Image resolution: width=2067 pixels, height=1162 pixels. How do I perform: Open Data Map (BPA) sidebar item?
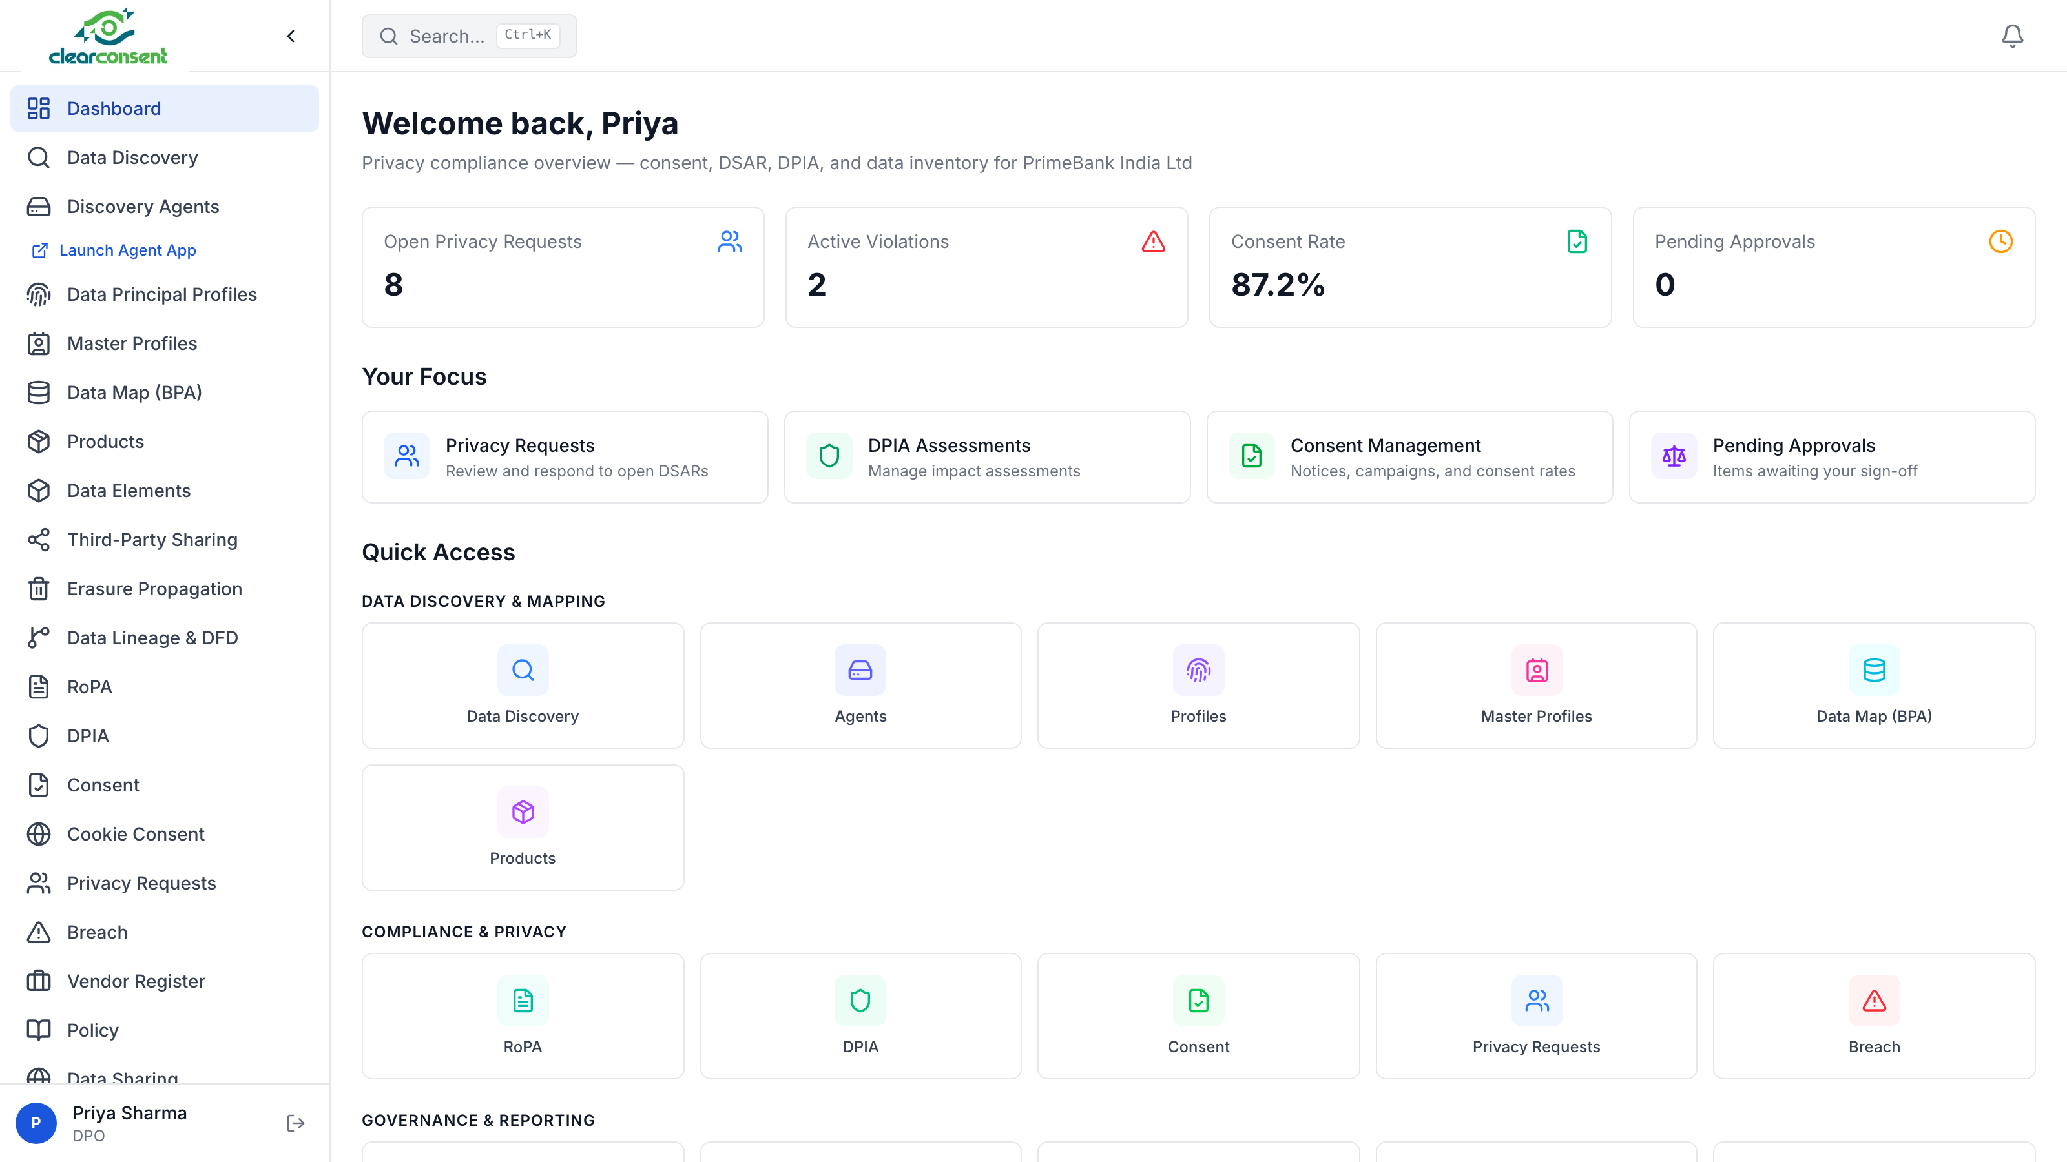pos(165,392)
